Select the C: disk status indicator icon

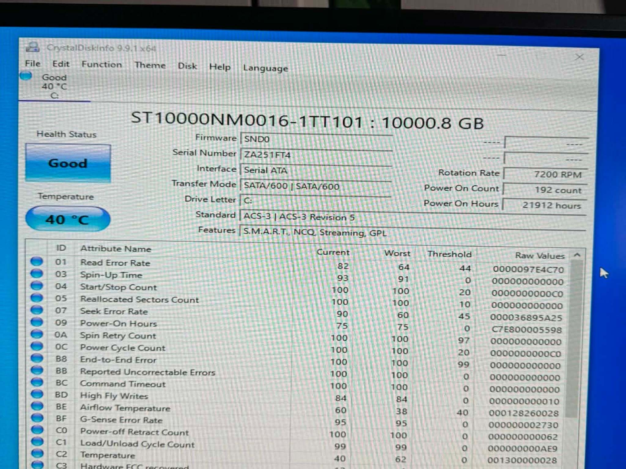pos(26,75)
